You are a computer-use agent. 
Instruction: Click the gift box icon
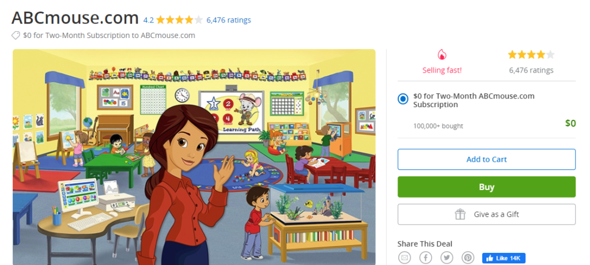click(x=460, y=214)
